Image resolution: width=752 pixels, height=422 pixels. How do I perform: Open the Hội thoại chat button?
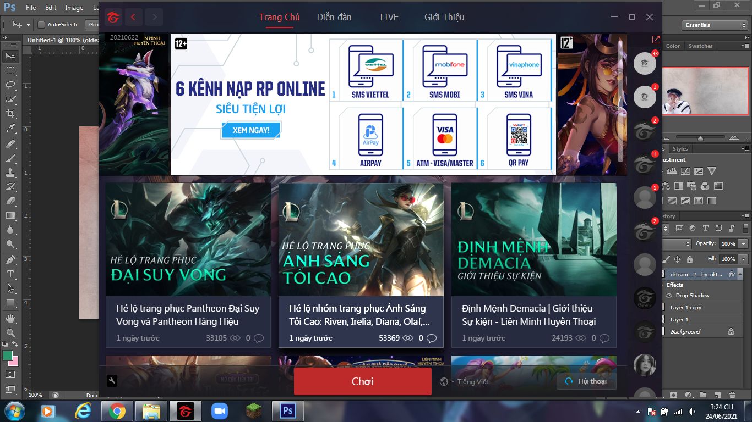point(586,381)
